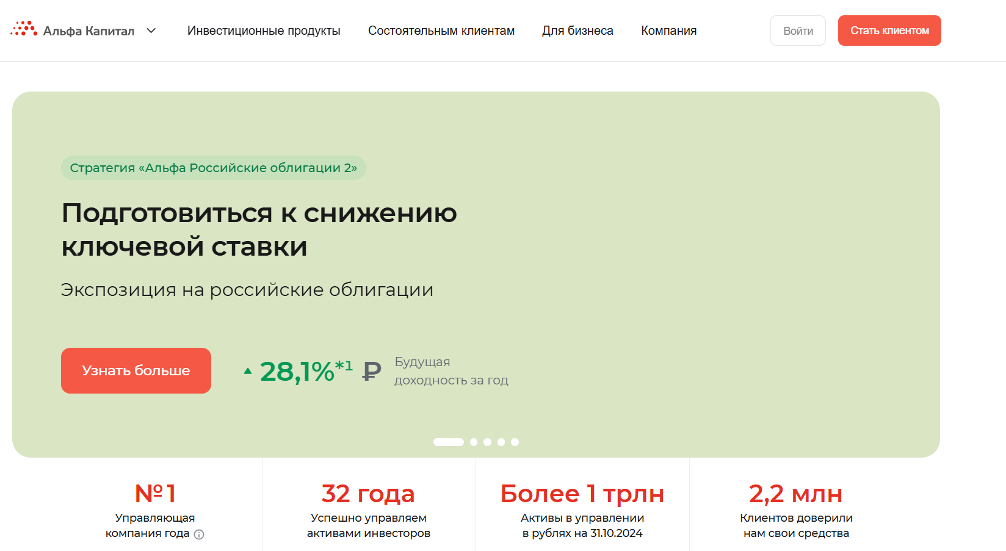Open Инвестиционные продукты menu
Screen dimensions: 1006x551
point(264,31)
